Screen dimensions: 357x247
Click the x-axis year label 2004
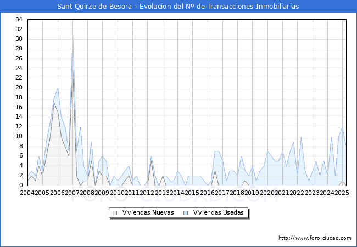(x=27, y=193)
